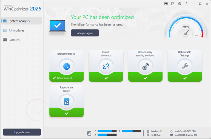Click Your PC has been optimized heading
This screenshot has height=139, width=211.
pyautogui.click(x=102, y=17)
